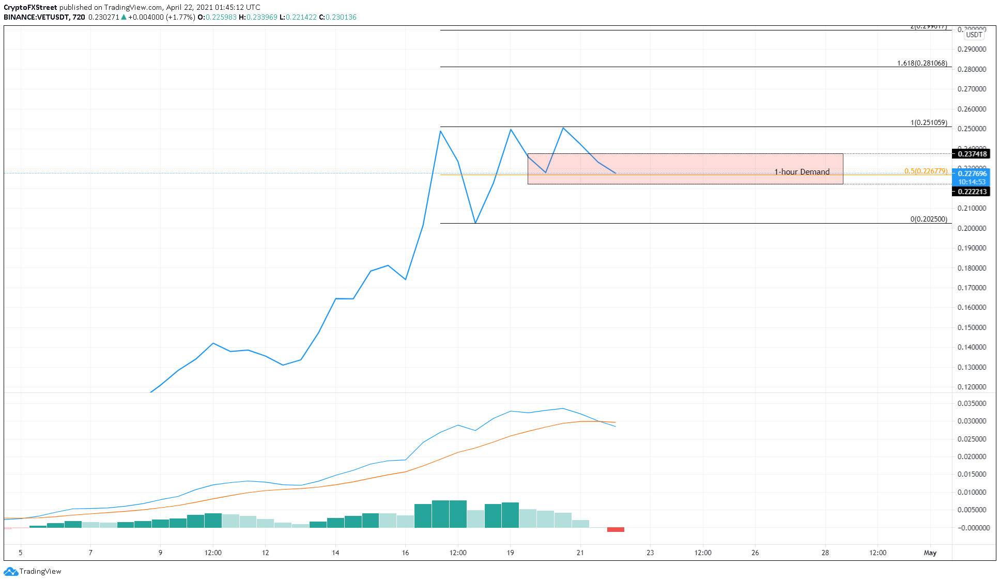The width and height of the screenshot is (1000, 582).
Task: Click the close value 0.230136
Action: (341, 18)
